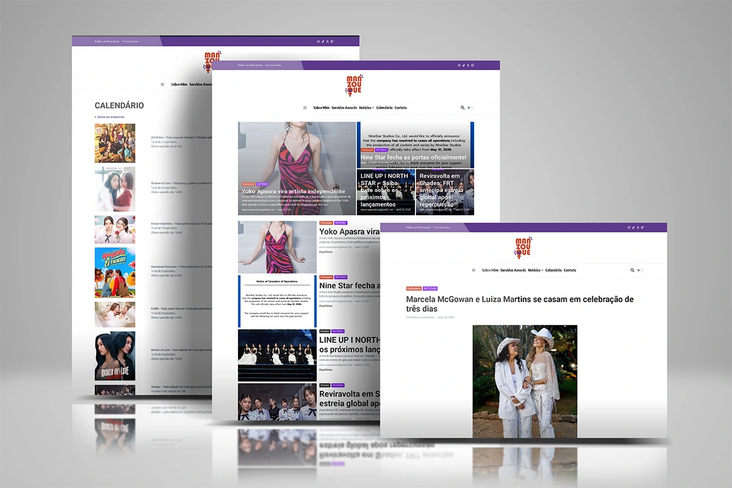Open Sobre Mim on the middle homepage menu

321,108
